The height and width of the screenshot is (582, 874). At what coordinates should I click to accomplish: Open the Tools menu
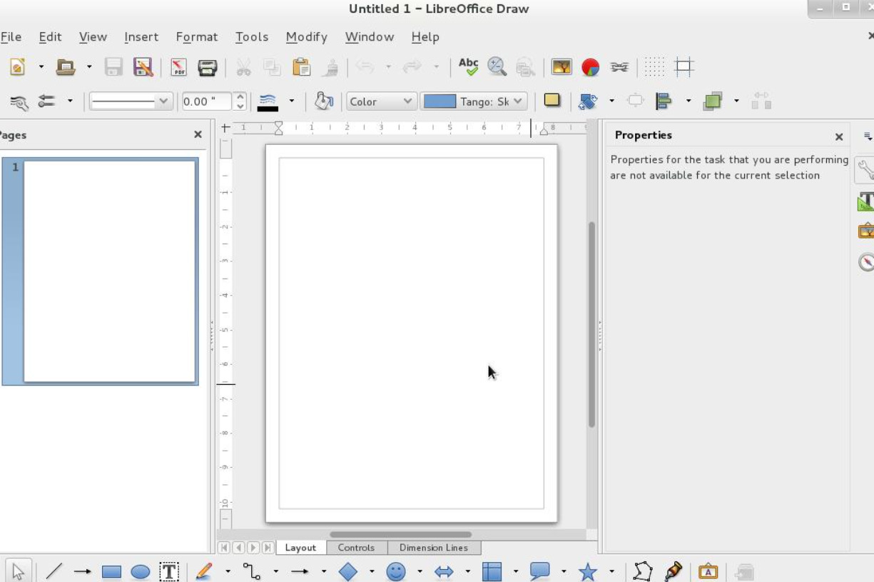click(x=252, y=36)
